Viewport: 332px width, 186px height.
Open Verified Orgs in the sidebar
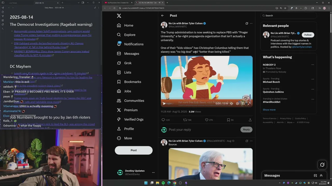tap(130, 119)
